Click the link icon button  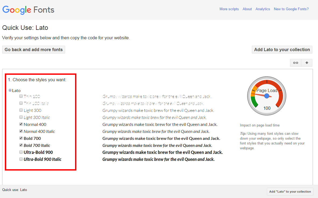pos(296,63)
